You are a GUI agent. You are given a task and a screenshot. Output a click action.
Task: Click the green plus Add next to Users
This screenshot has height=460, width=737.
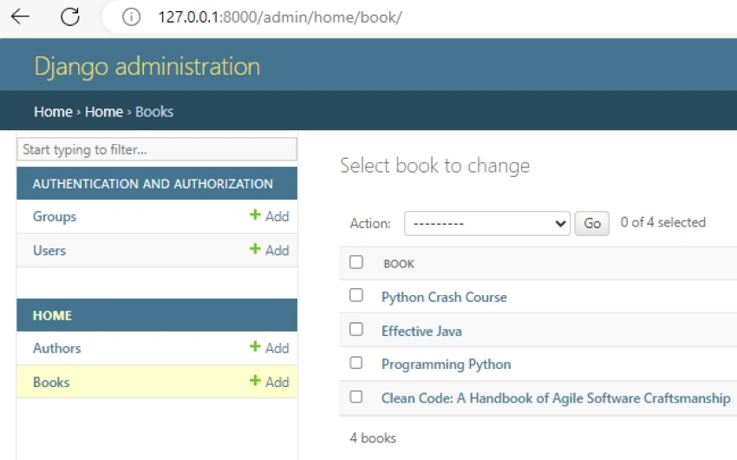270,250
